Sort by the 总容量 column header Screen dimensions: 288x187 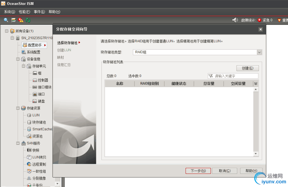(209, 84)
